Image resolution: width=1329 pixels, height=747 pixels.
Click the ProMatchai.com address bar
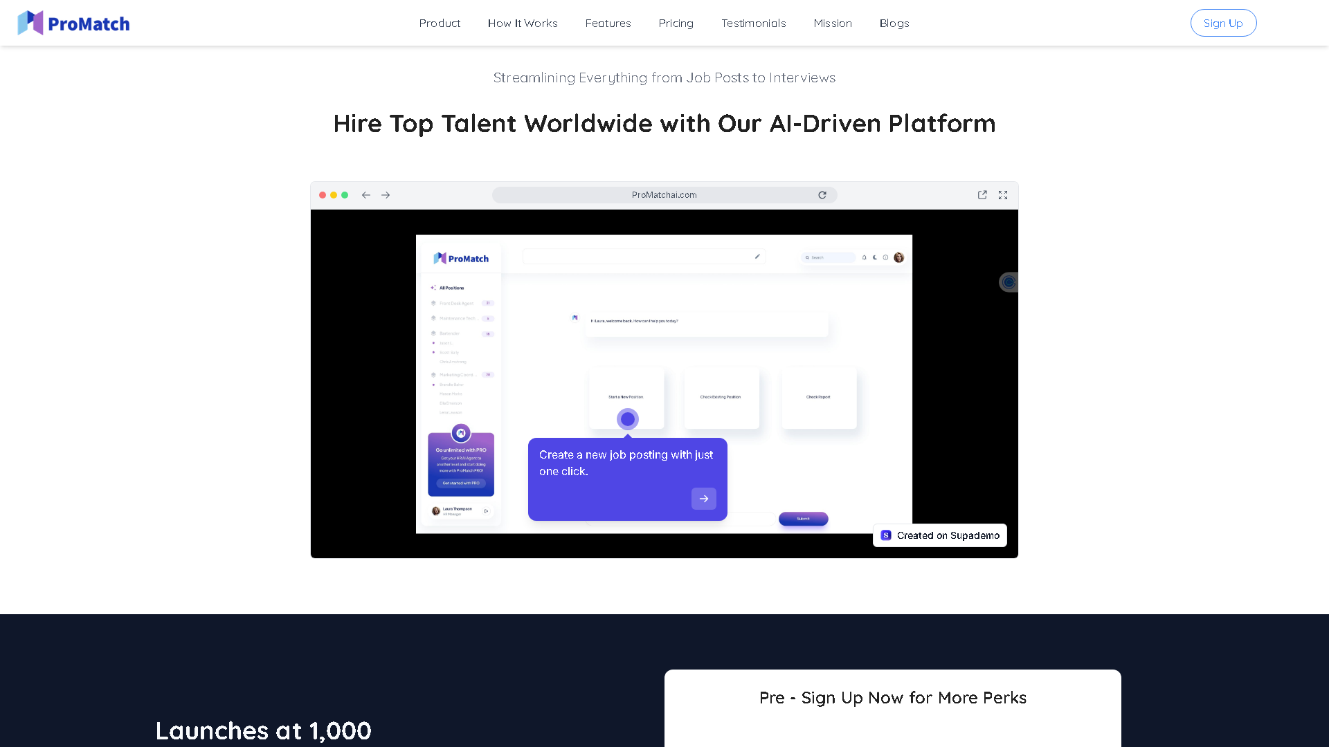pyautogui.click(x=664, y=195)
